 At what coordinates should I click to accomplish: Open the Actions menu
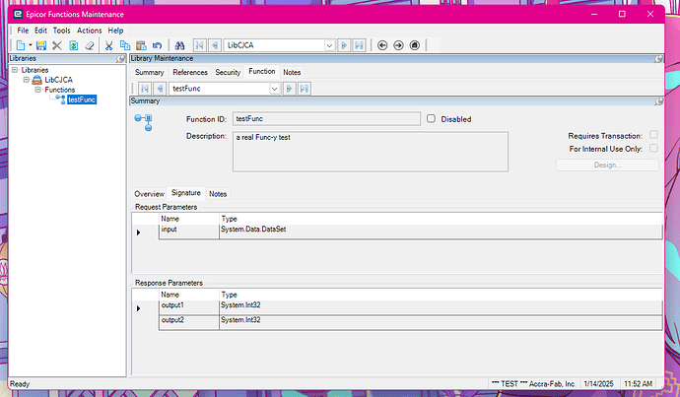[90, 31]
